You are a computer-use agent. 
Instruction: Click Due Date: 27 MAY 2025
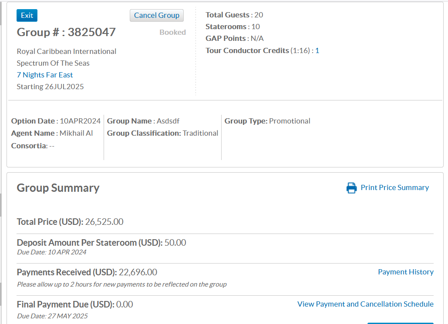pyautogui.click(x=52, y=316)
